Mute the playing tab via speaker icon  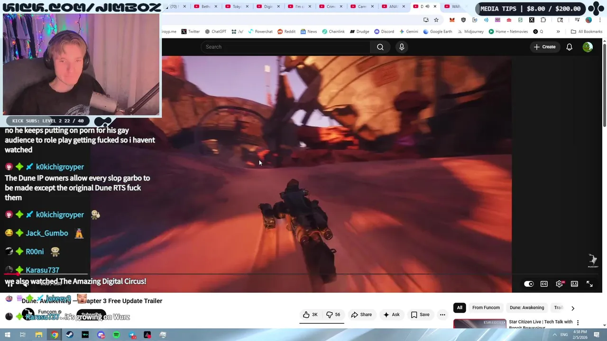coord(427,7)
